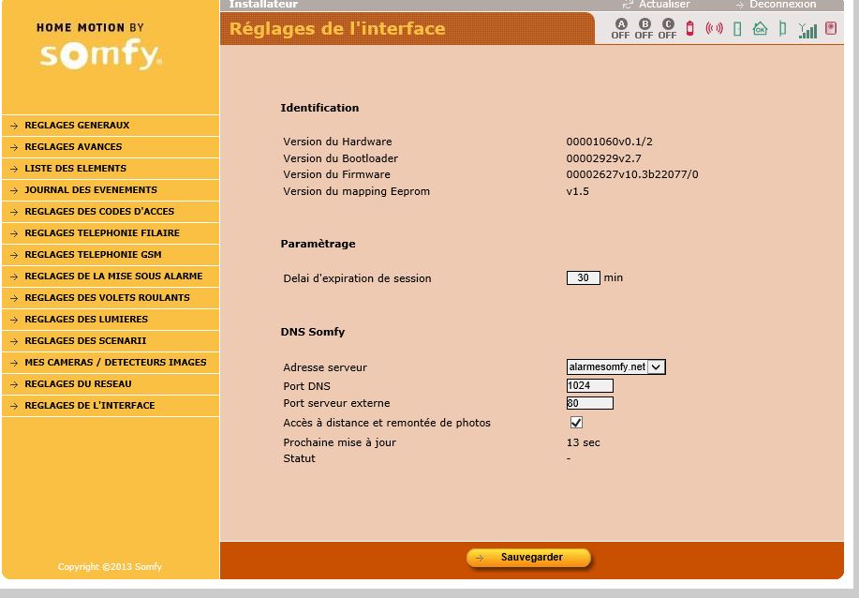Click the Port DNS input field
The height and width of the screenshot is (598, 859).
click(x=589, y=386)
